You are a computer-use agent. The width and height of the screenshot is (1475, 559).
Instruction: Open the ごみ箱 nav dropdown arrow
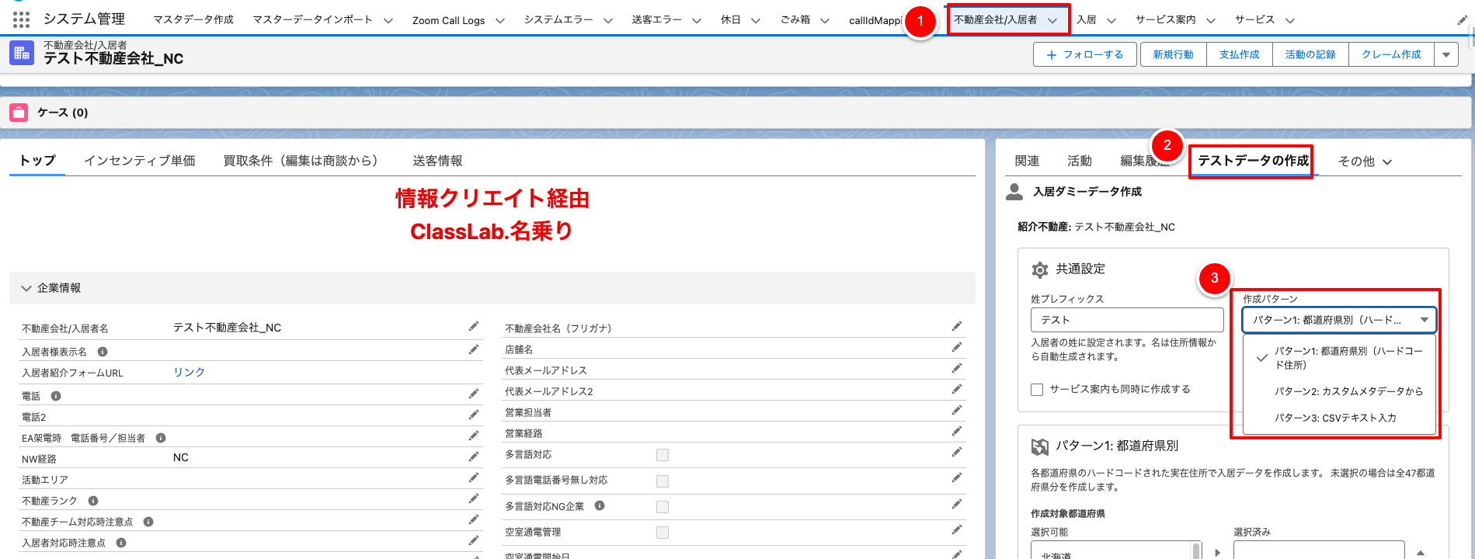point(825,20)
